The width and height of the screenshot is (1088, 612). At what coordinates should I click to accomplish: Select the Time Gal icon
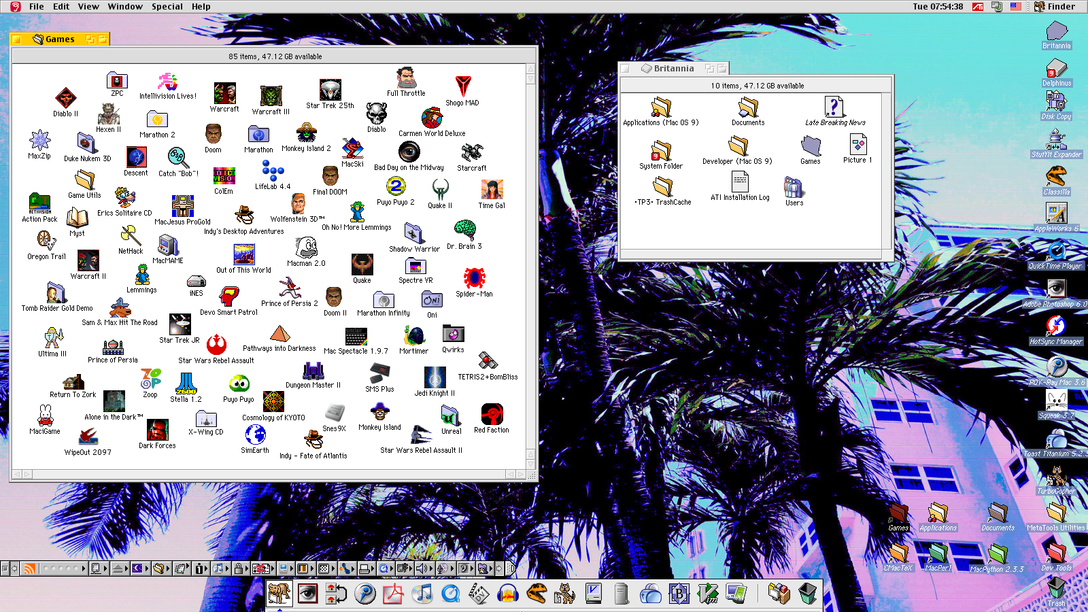[x=492, y=190]
